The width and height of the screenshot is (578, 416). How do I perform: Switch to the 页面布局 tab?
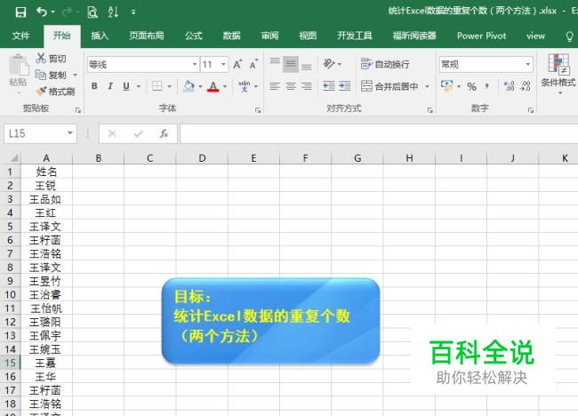[147, 36]
